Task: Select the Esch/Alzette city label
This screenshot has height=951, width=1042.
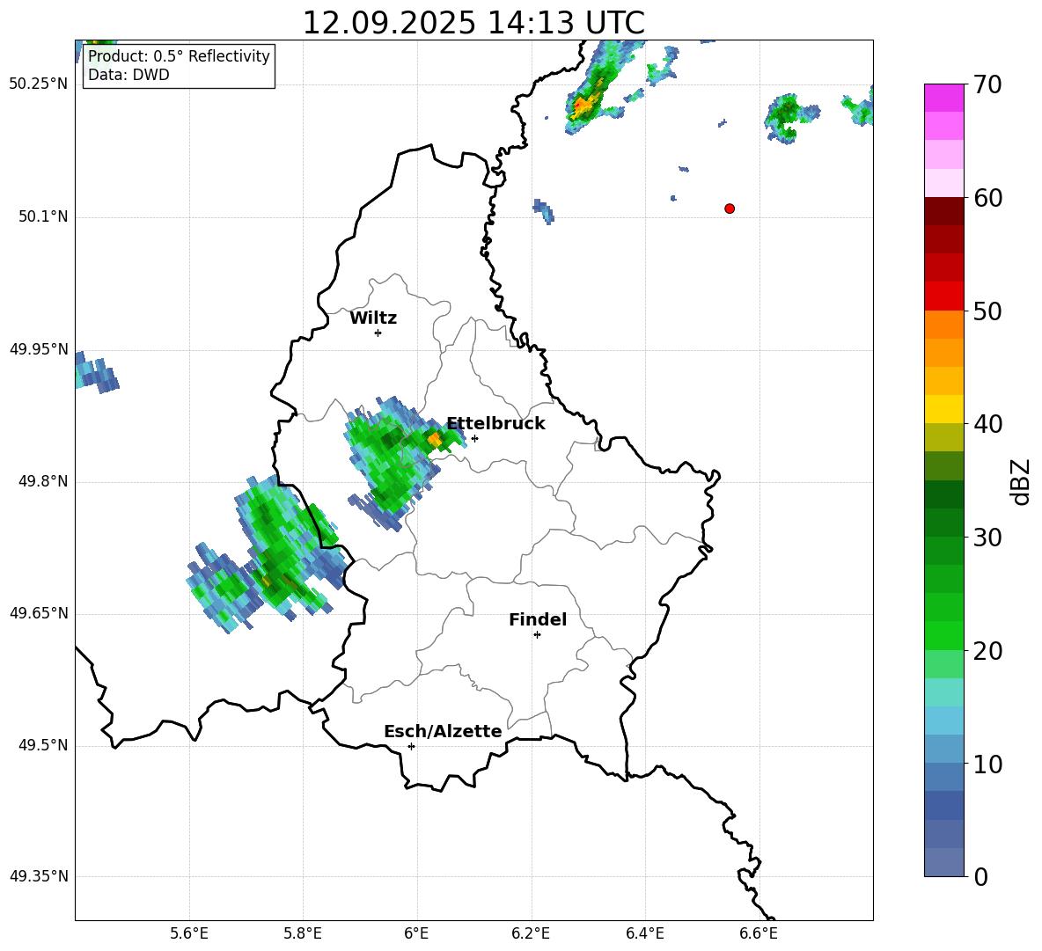Action: [443, 732]
